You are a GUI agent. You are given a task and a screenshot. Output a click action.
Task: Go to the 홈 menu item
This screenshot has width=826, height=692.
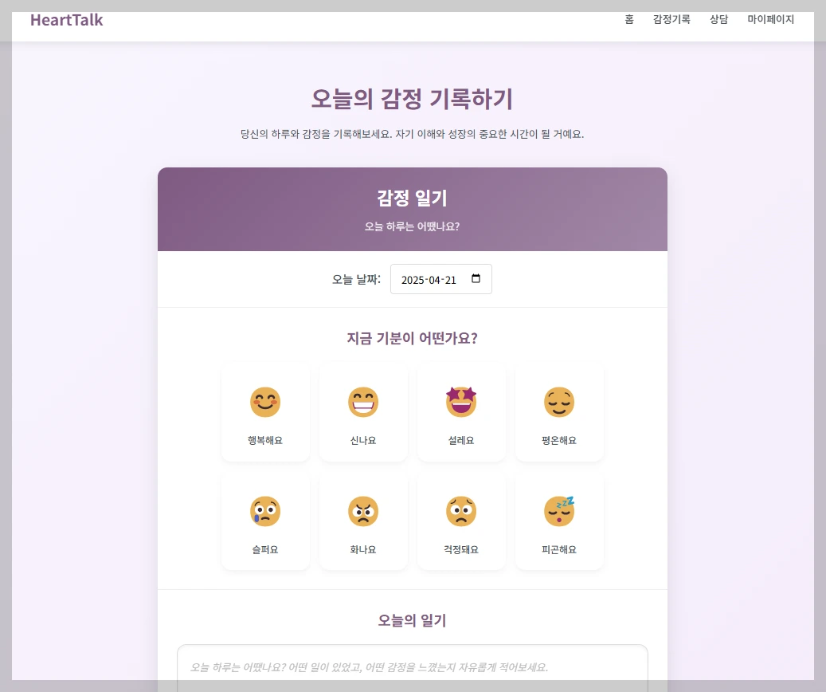[629, 19]
